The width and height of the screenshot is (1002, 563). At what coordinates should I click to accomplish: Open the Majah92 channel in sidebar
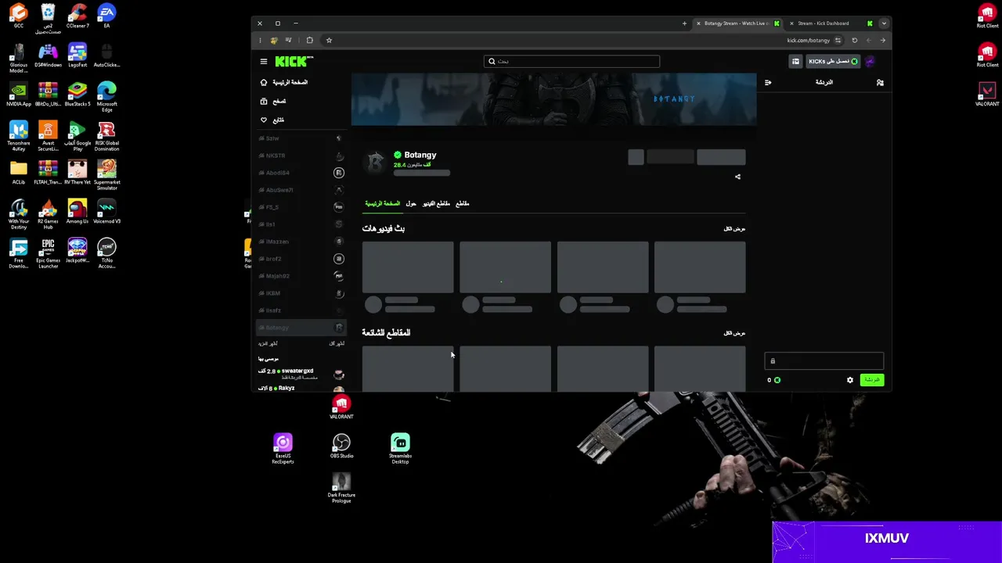[x=301, y=276]
